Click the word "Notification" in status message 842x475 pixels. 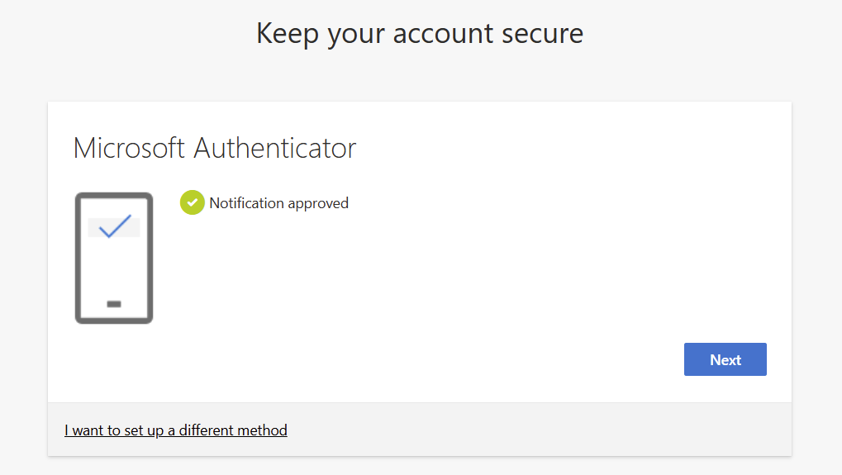[x=247, y=203]
